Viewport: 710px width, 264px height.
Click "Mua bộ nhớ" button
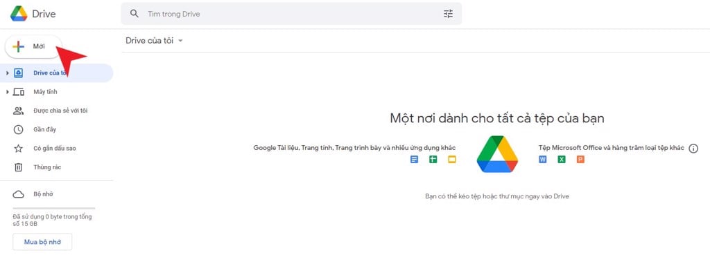click(42, 242)
